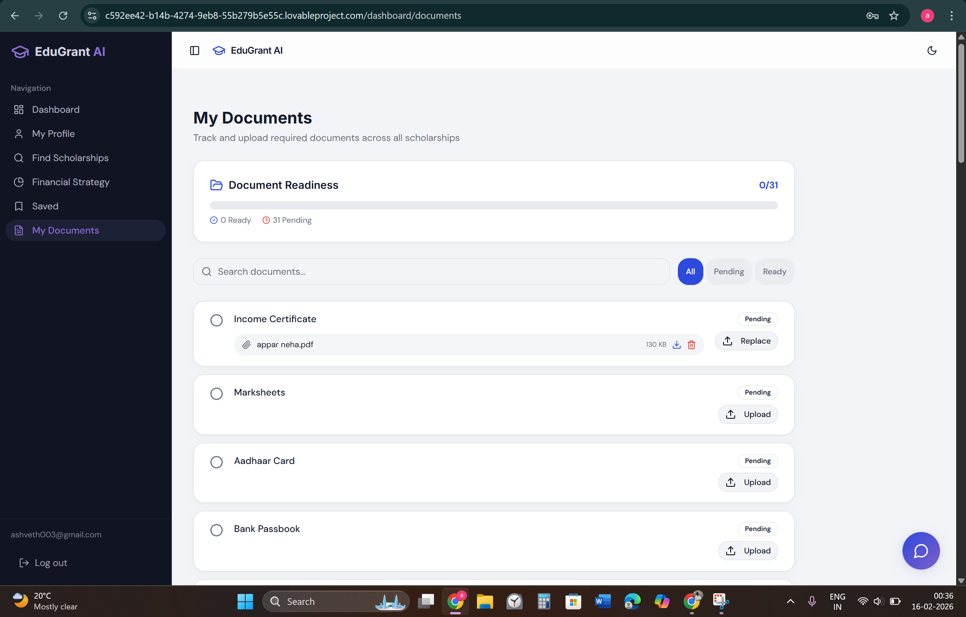Screen dimensions: 966x617
Task: Filter documents by Ready
Action: click(x=774, y=272)
